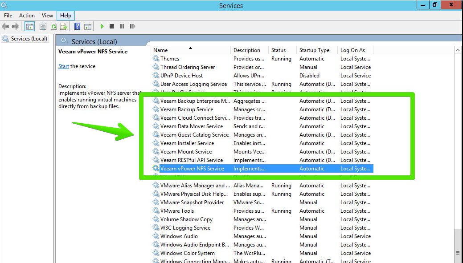The height and width of the screenshot is (263, 463).
Task: Select the Thread Ordering Server row
Action: click(x=262, y=67)
